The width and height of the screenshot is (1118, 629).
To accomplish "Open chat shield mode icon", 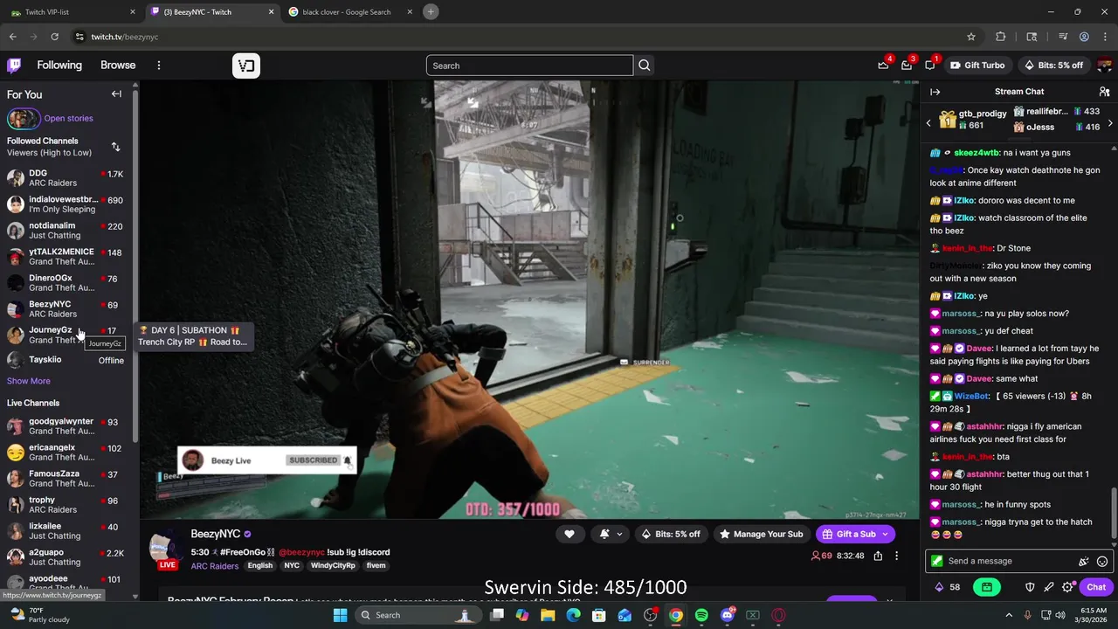I will (1030, 587).
